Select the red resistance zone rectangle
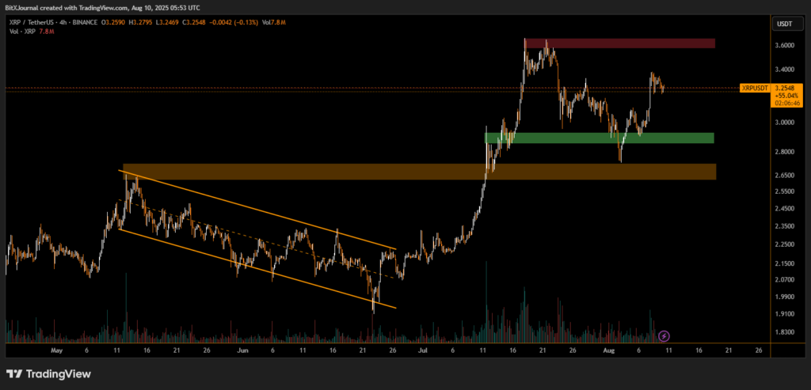The image size is (811, 390). (x=619, y=43)
